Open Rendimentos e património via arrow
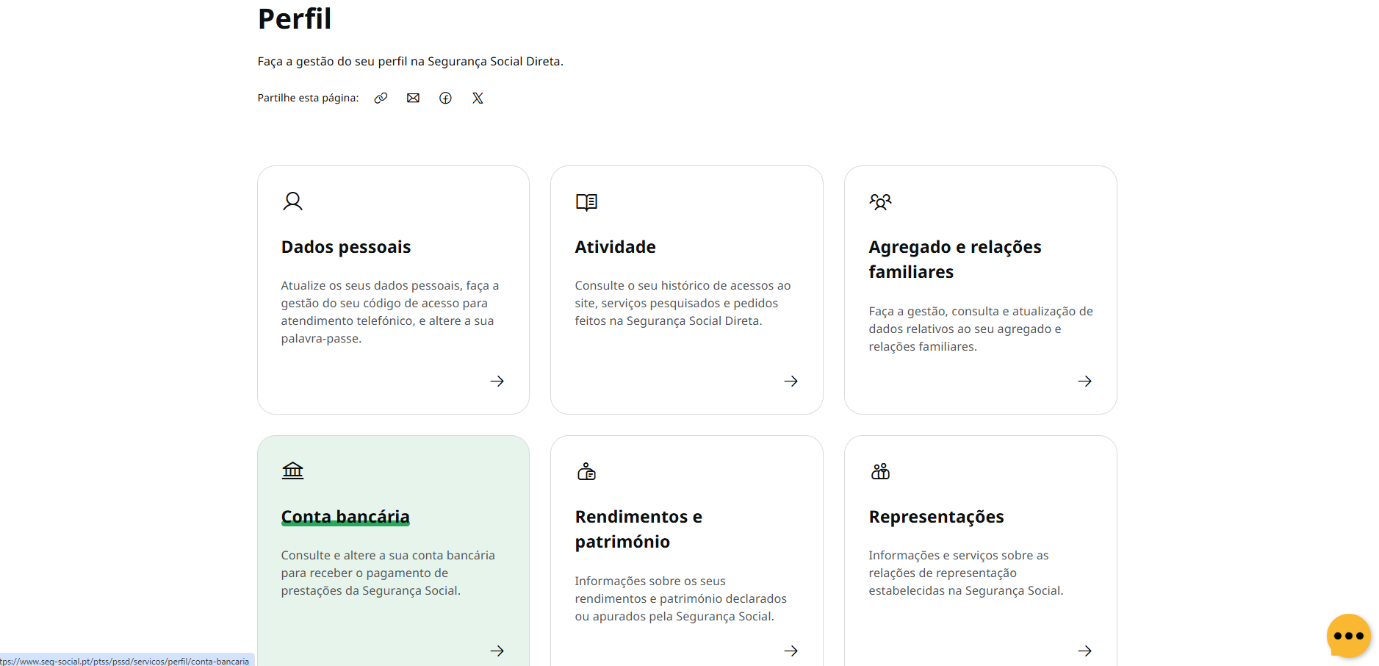1379x666 pixels. point(791,651)
